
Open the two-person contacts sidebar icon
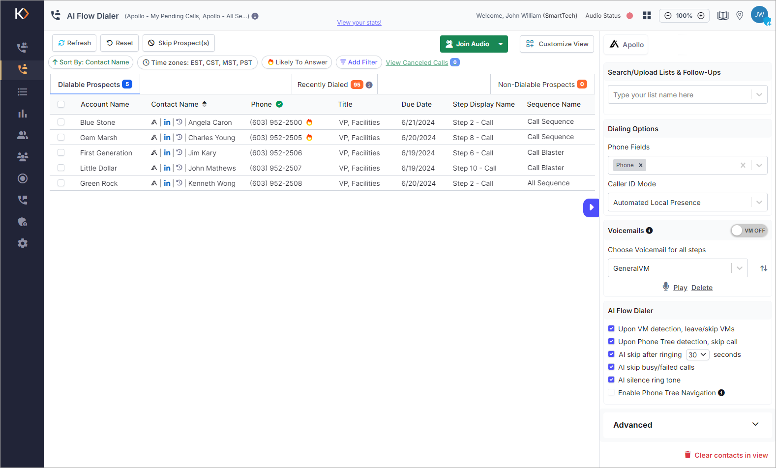pos(23,135)
